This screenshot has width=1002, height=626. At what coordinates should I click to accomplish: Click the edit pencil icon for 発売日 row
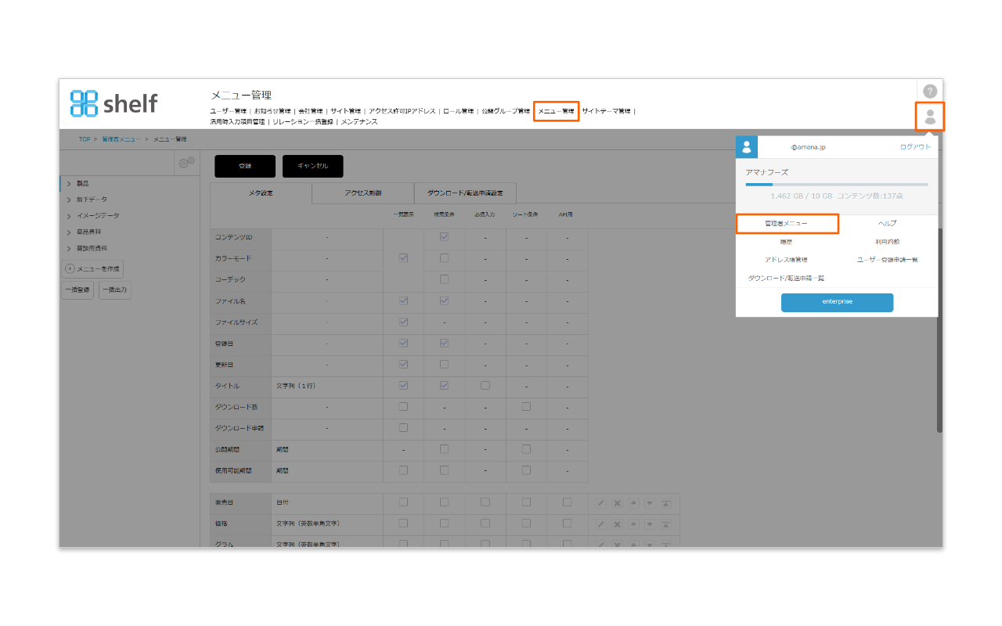[600, 502]
